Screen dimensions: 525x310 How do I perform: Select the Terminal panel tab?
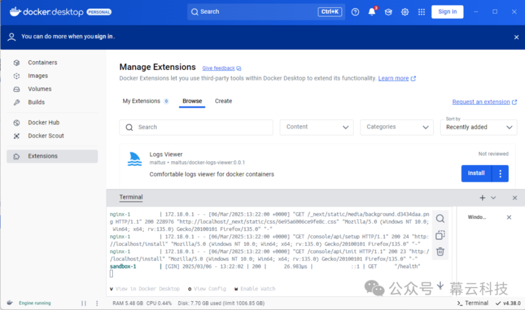(131, 197)
